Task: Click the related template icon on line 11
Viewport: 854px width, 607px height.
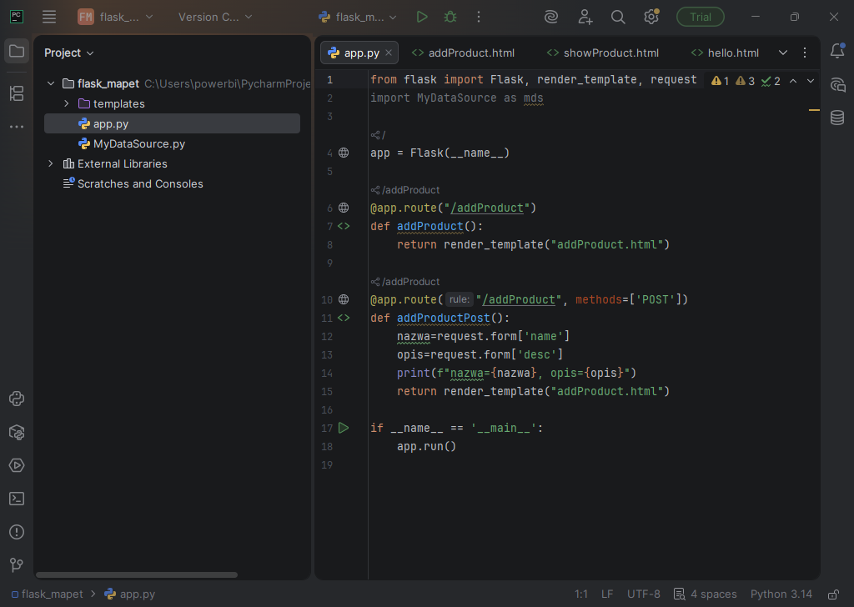Action: click(x=344, y=318)
